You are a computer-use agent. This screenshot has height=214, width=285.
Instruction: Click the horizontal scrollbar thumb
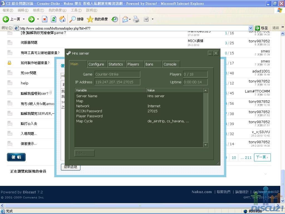(140, 206)
